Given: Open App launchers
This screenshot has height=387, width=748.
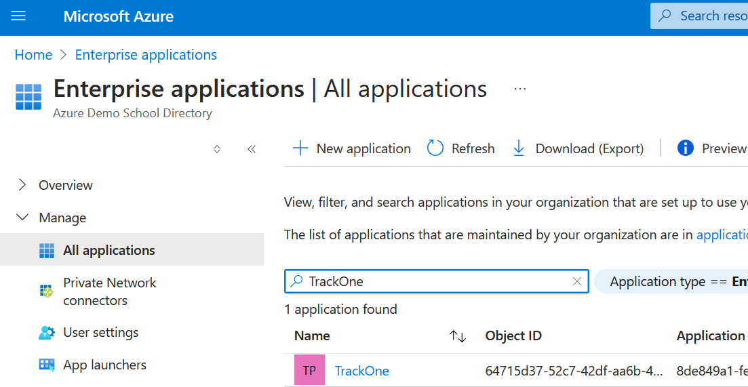Looking at the screenshot, I should point(104,365).
